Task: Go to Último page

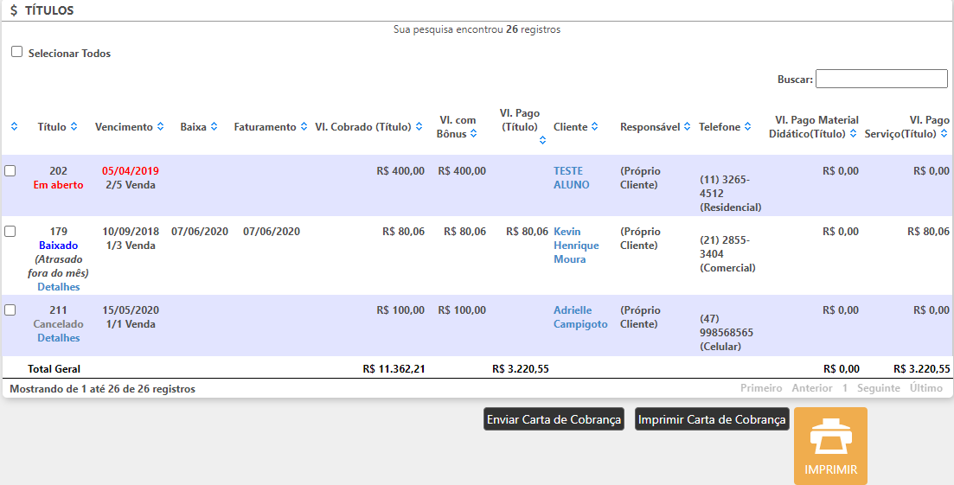Action: (926, 388)
